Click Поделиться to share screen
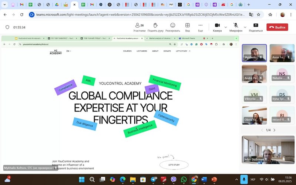 coord(256,27)
